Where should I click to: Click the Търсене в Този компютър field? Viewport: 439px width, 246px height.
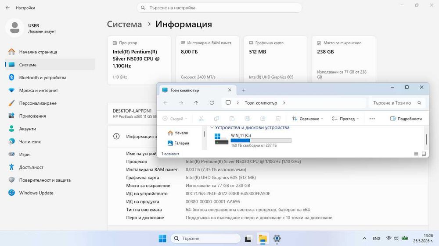pyautogui.click(x=397, y=103)
